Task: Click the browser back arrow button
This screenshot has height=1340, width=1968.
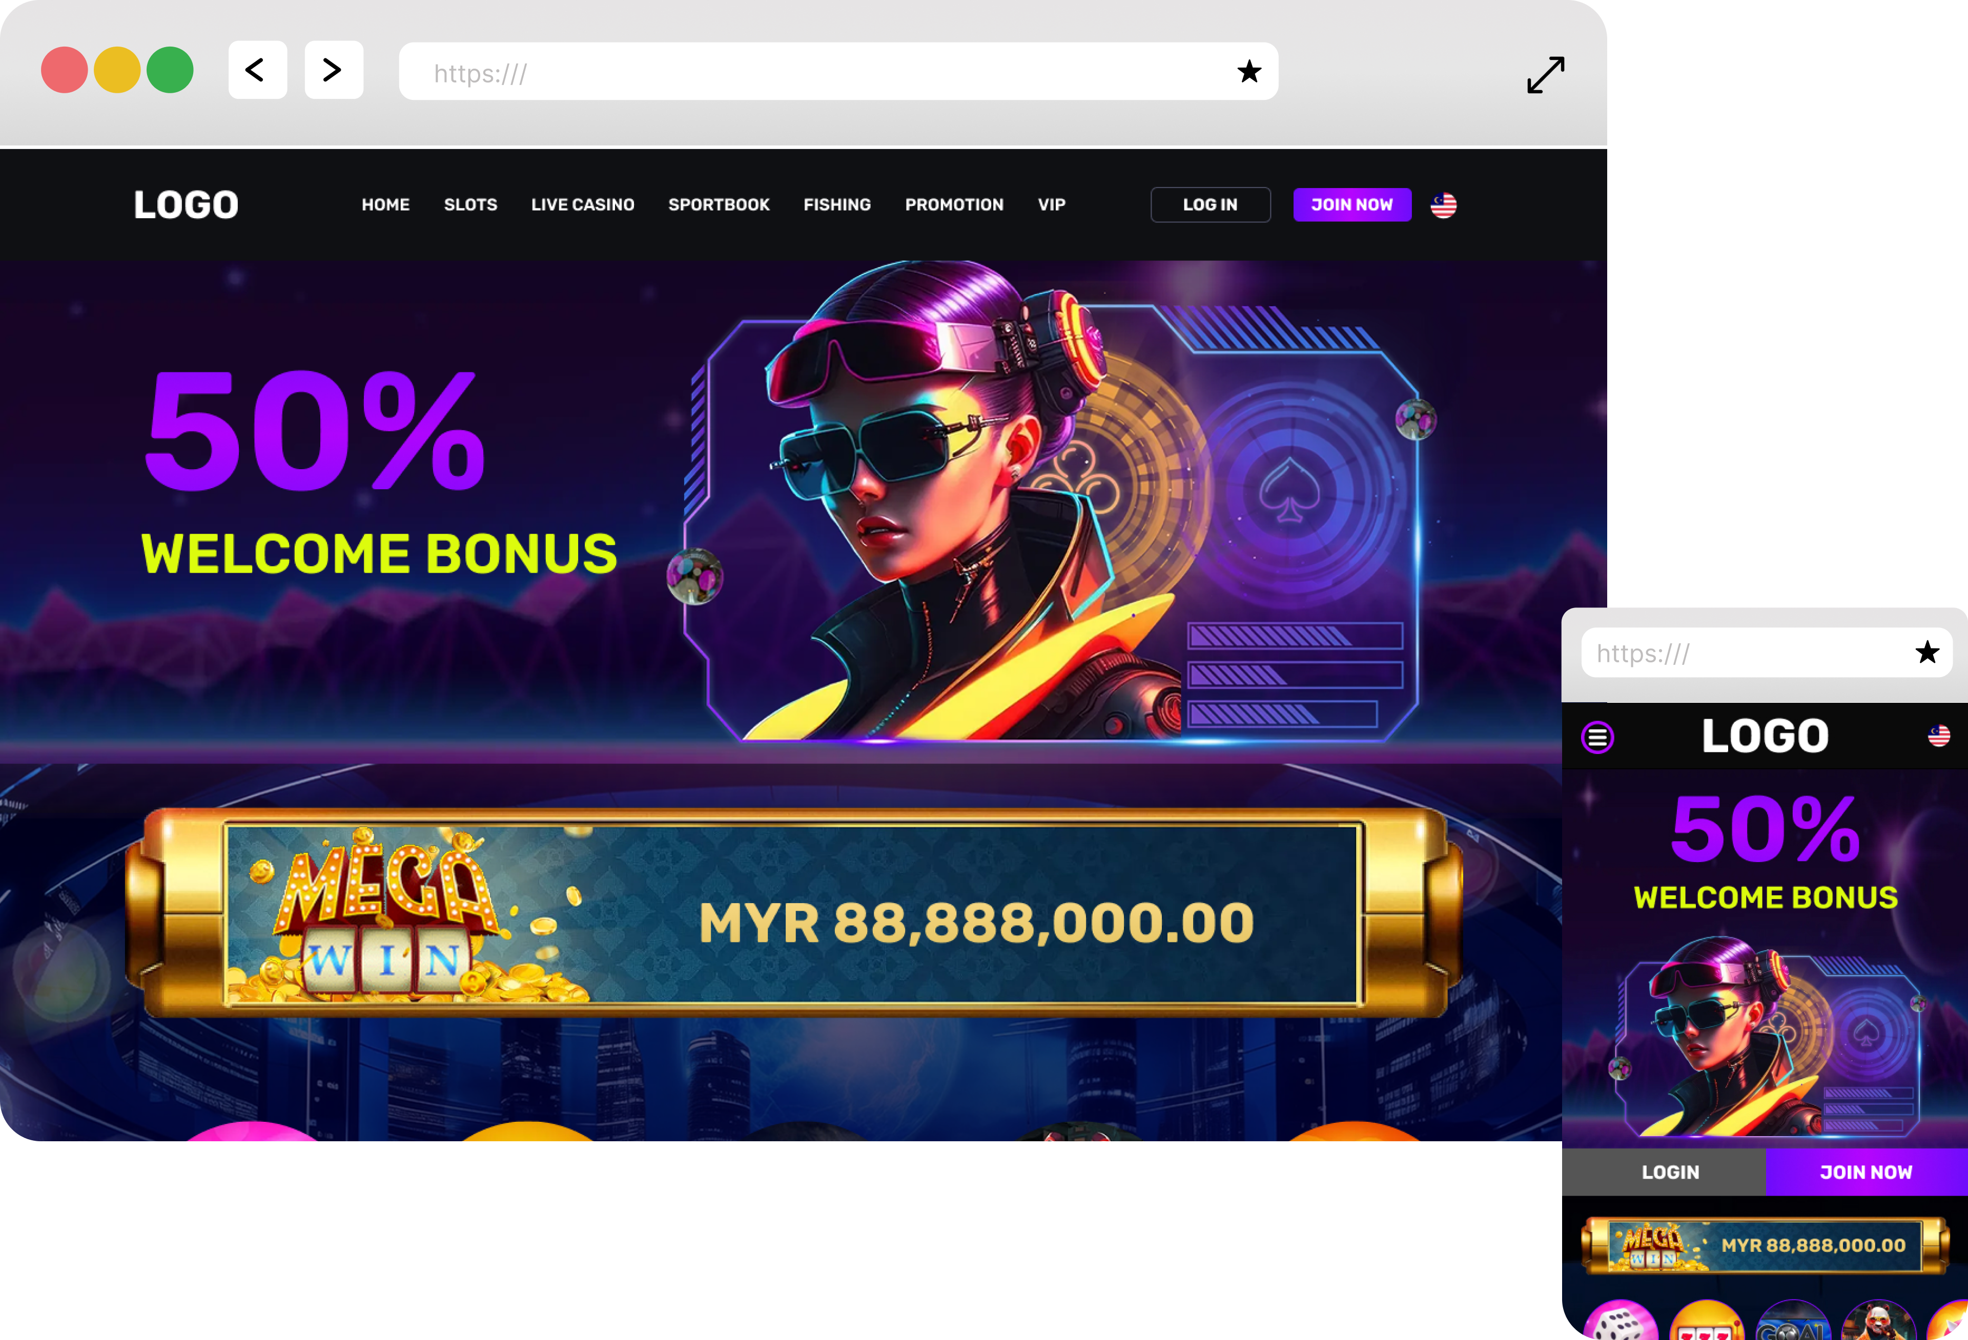Action: (x=257, y=70)
